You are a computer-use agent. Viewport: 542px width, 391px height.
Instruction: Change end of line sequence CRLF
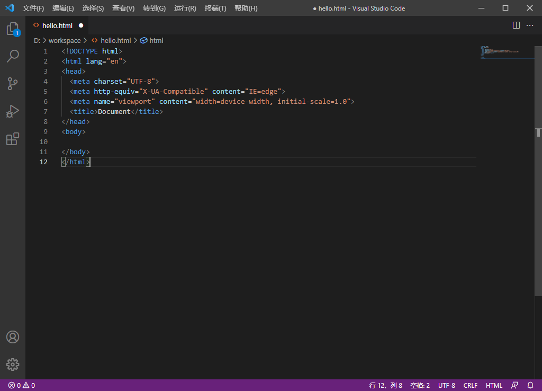click(471, 385)
